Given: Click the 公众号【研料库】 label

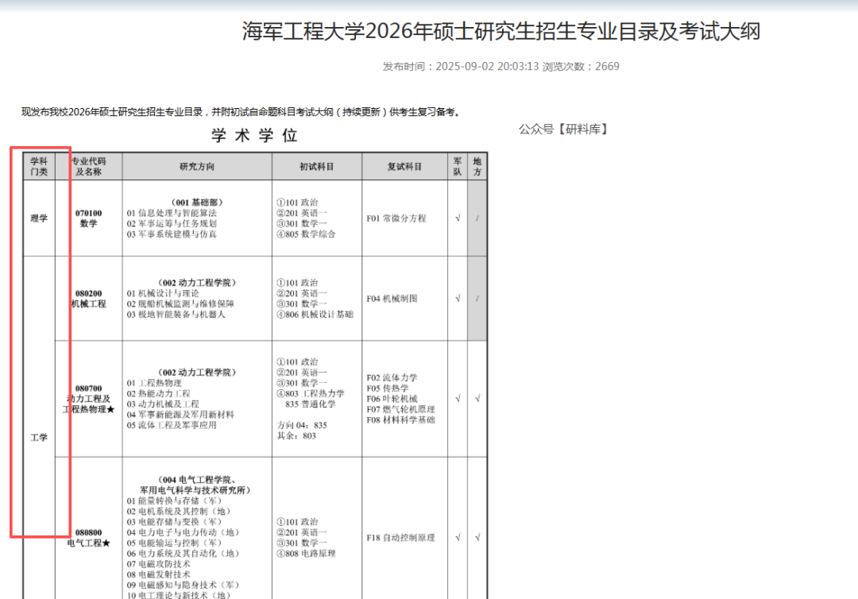Looking at the screenshot, I should point(564,129).
